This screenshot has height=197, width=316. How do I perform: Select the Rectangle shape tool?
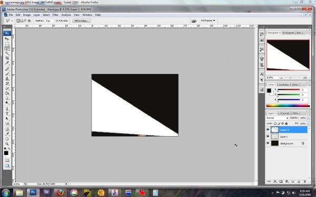coord(7,123)
